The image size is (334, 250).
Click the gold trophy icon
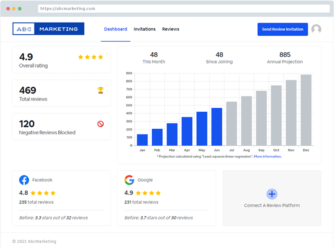[x=100, y=90]
